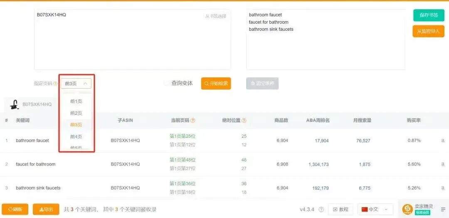This screenshot has height=218, width=449.
Task: Open the 教程 tutorial button
Action: pyautogui.click(x=341, y=209)
